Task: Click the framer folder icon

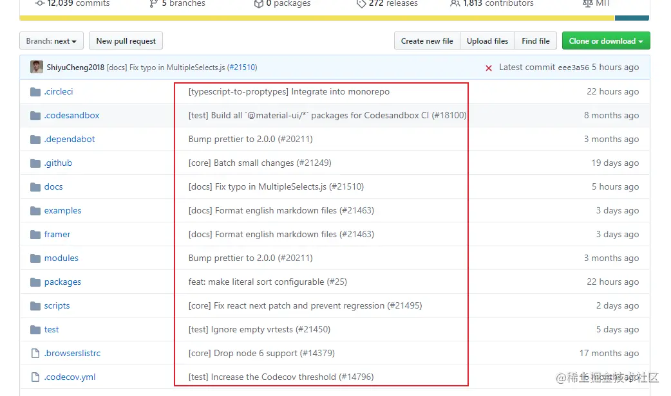Action: click(35, 235)
